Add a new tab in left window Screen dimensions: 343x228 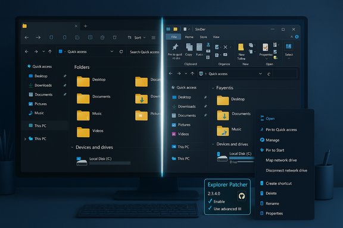pyautogui.click(x=86, y=26)
